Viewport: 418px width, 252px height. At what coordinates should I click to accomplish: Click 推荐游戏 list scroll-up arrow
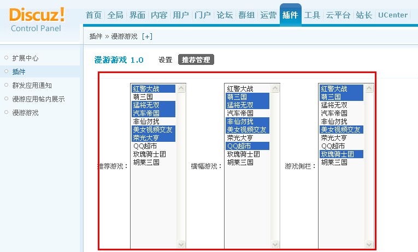coord(181,88)
